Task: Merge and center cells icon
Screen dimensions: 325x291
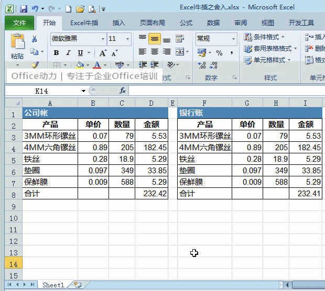Action: coord(180,51)
